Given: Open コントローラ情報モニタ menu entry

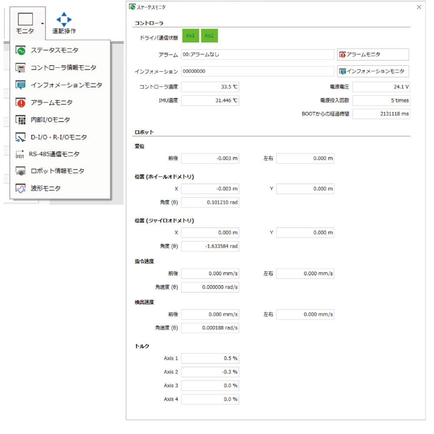Looking at the screenshot, I should [x=63, y=68].
